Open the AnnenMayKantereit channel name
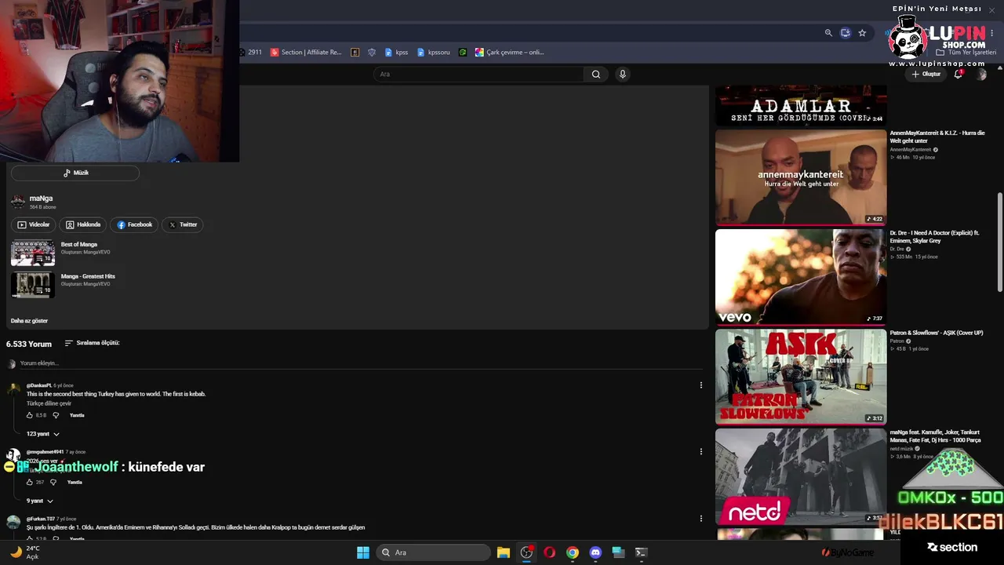This screenshot has width=1004, height=565. point(910,149)
